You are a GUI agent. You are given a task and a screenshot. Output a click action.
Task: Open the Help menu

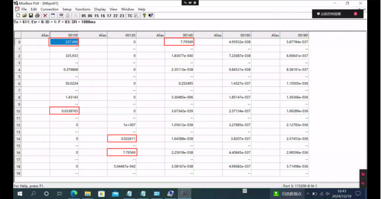pyautogui.click(x=141, y=9)
